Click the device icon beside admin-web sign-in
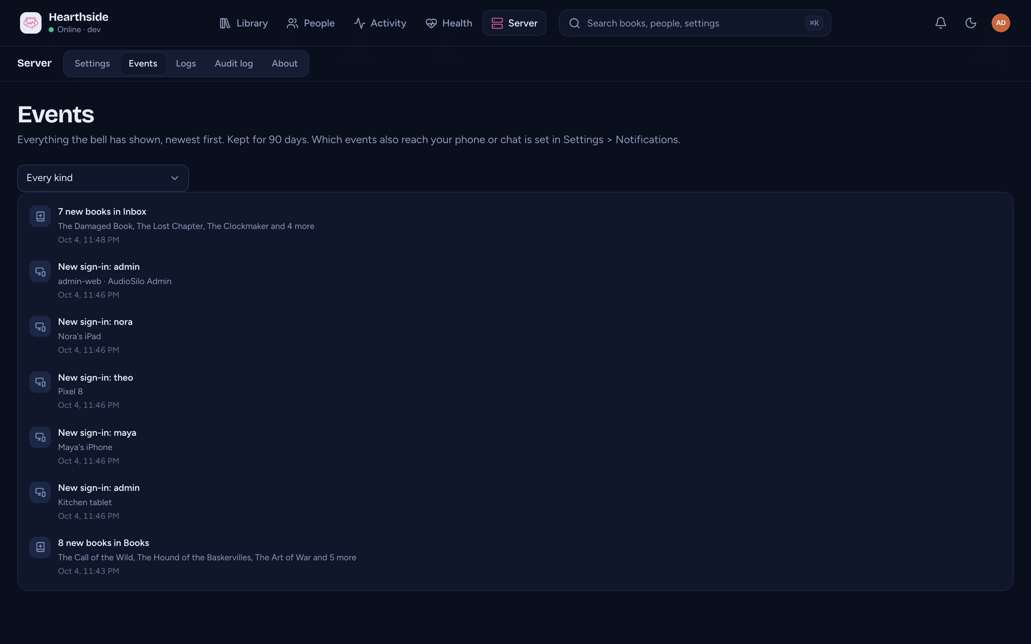The image size is (1031, 644). click(40, 271)
